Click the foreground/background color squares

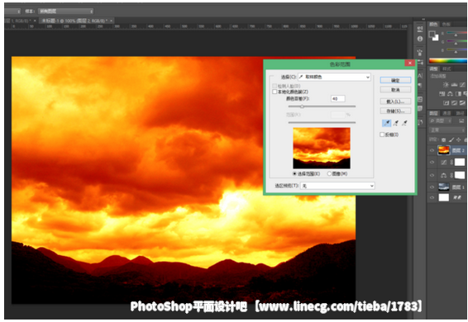[433, 36]
